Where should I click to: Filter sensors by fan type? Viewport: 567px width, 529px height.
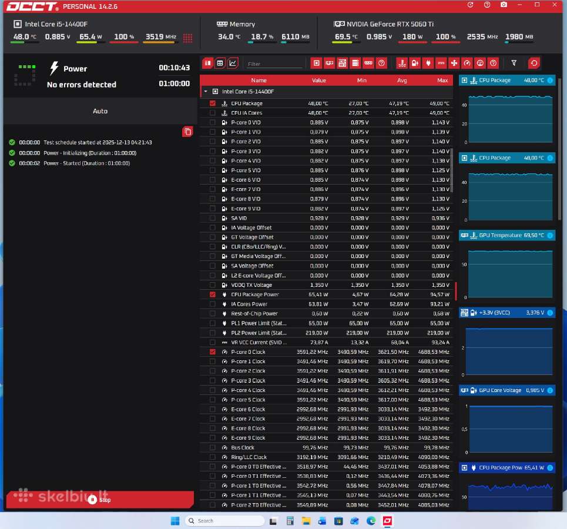pyautogui.click(x=454, y=63)
